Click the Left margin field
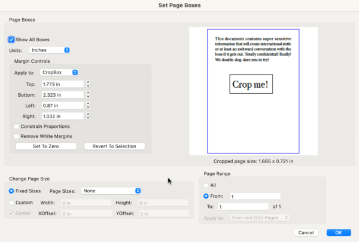The width and height of the screenshot is (359, 242). (62, 105)
